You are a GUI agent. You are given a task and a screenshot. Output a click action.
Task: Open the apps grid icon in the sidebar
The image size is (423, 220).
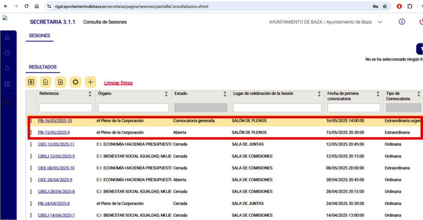[x=7, y=84]
